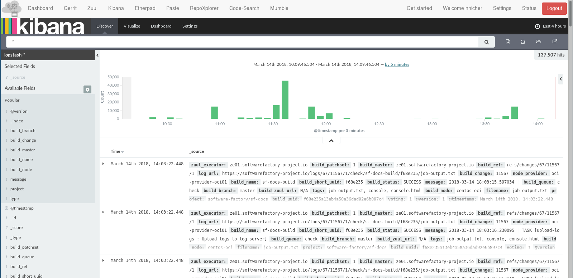Click the Software Factory cloud logo
573x278 pixels.
(x=12, y=9)
